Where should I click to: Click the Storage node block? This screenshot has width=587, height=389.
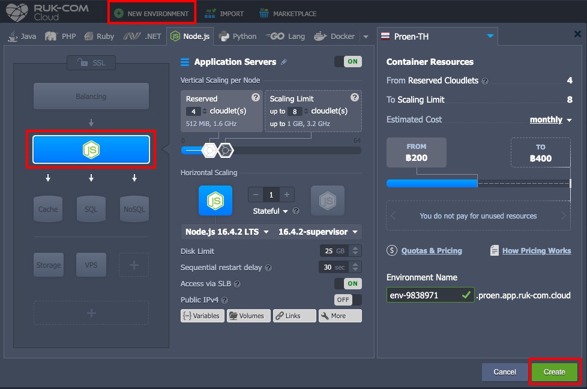48,265
